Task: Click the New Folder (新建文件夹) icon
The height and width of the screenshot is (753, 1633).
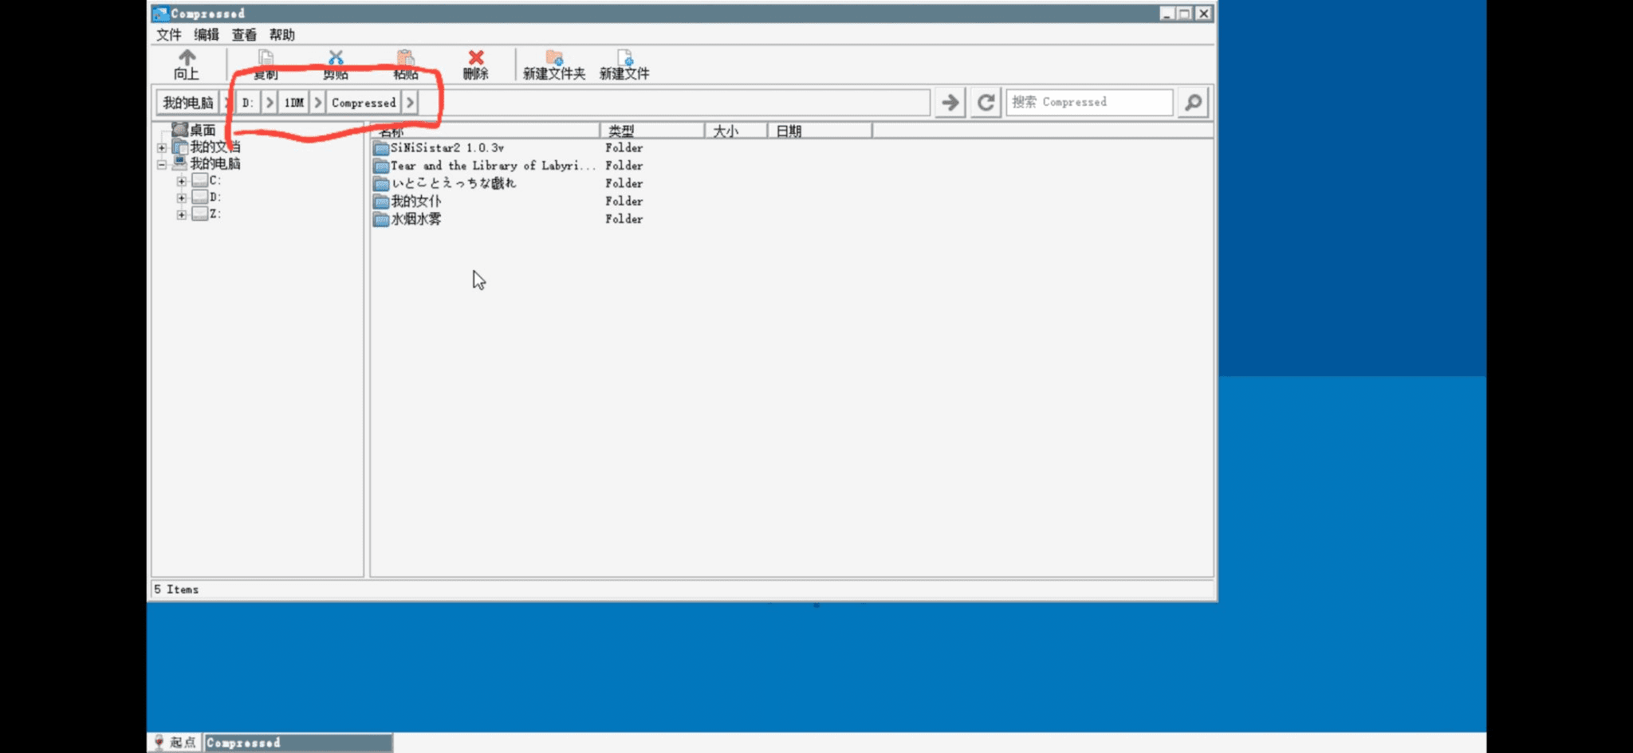Action: click(x=553, y=58)
